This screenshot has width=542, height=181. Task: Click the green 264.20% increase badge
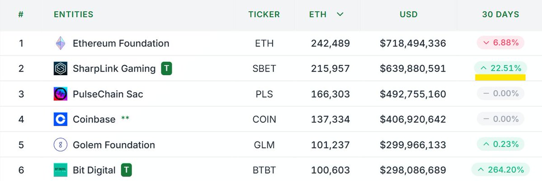500,170
